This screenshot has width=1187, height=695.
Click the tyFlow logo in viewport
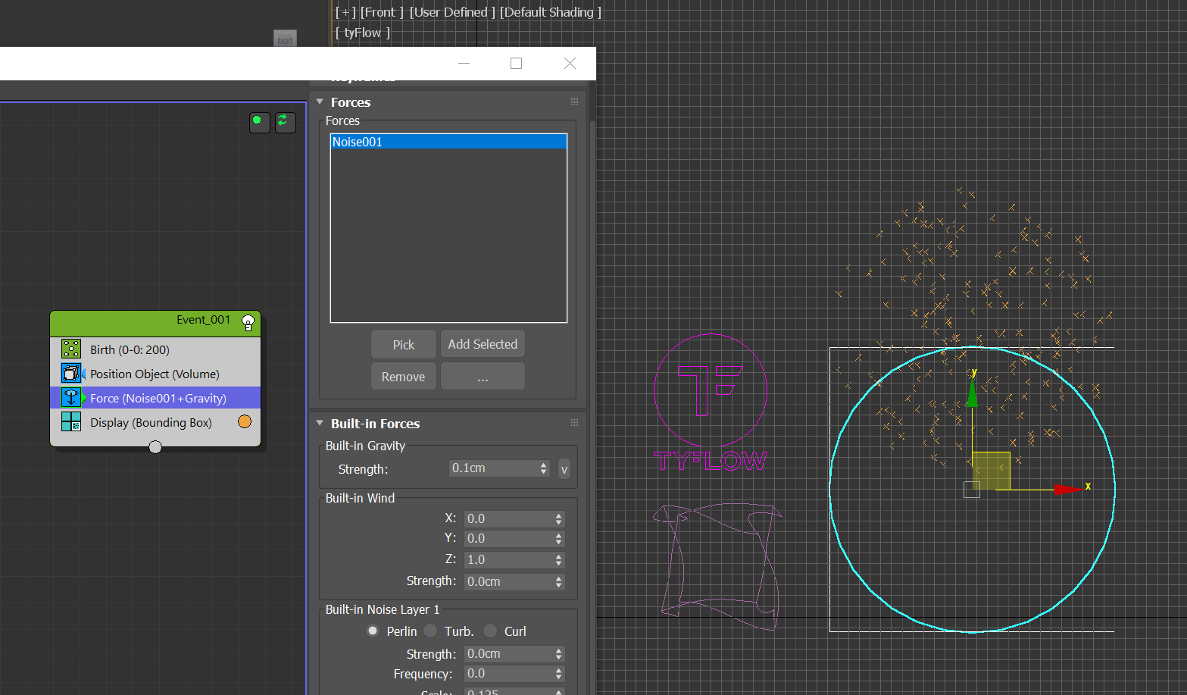coord(711,402)
